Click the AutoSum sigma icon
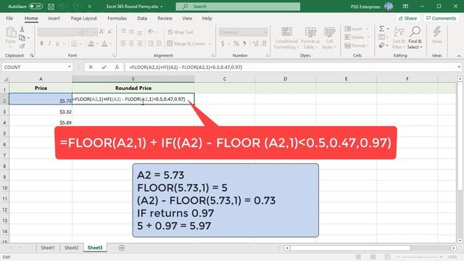The image size is (464, 261). point(382,29)
